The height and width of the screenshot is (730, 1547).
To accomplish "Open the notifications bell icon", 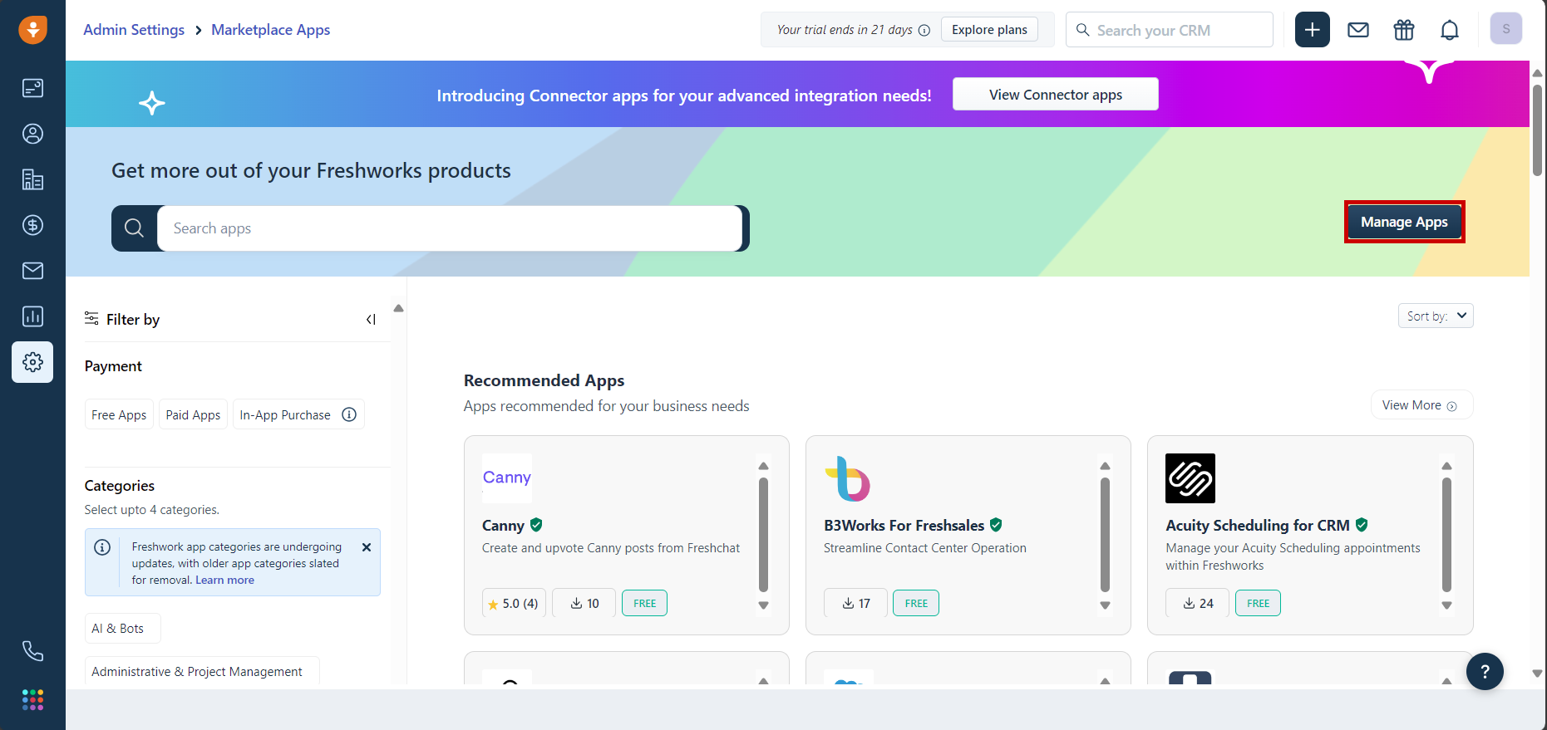I will 1450,30.
